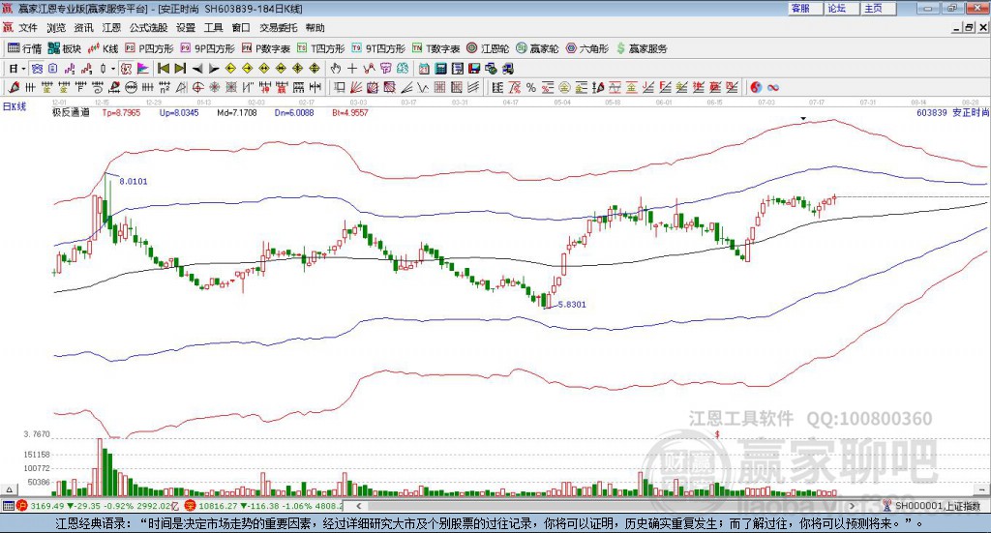Open the 赢家轮 wheel tool
The height and width of the screenshot is (533, 991).
point(537,48)
